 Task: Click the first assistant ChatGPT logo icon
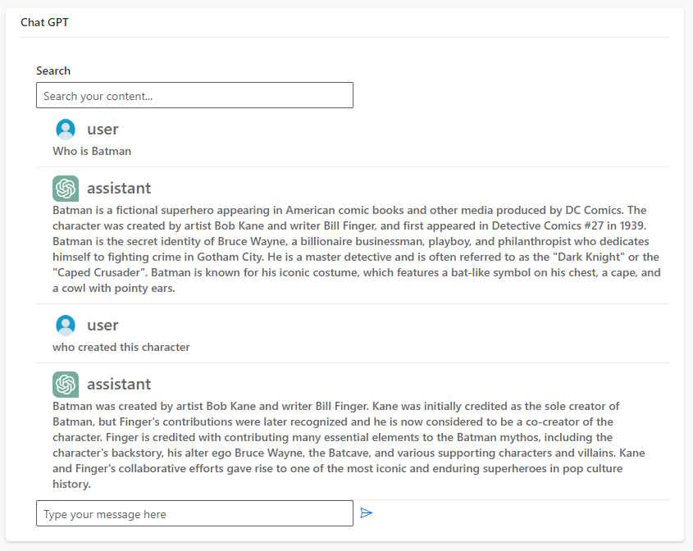tap(66, 189)
